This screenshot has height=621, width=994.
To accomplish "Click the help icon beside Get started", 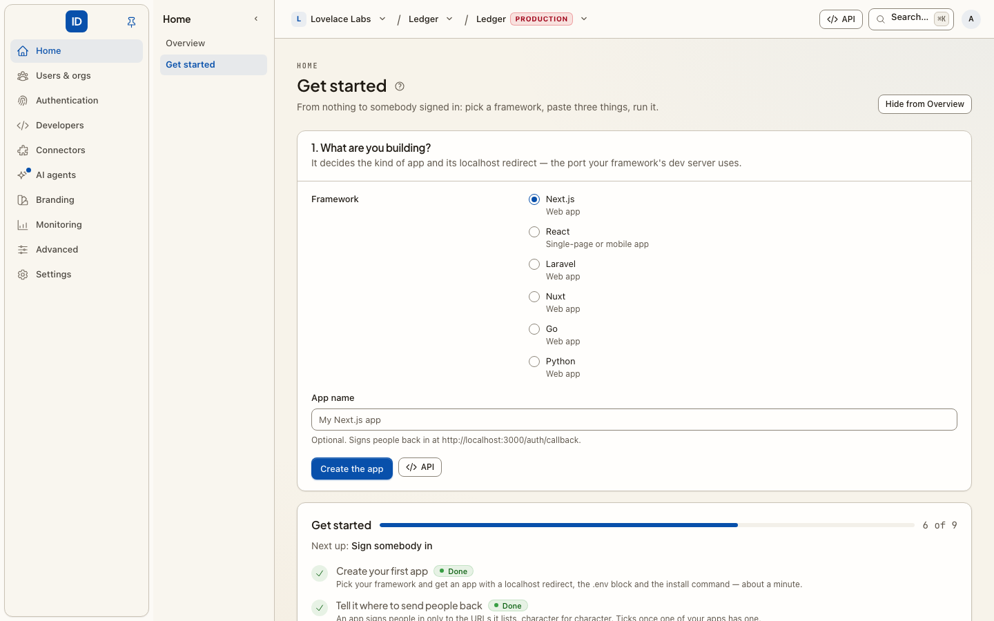I will pyautogui.click(x=400, y=86).
